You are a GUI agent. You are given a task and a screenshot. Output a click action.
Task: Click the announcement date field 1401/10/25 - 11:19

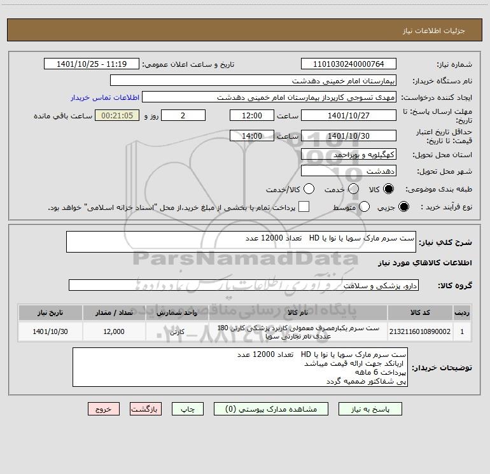92,64
